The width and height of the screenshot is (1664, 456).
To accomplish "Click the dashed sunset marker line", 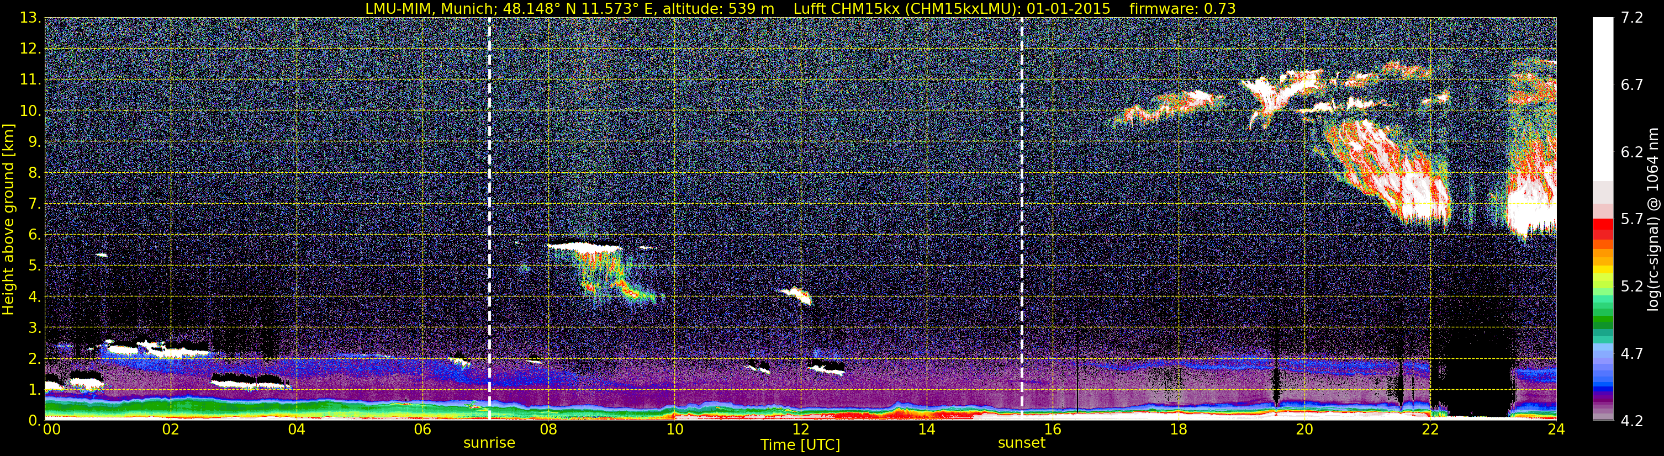I will click(1021, 219).
